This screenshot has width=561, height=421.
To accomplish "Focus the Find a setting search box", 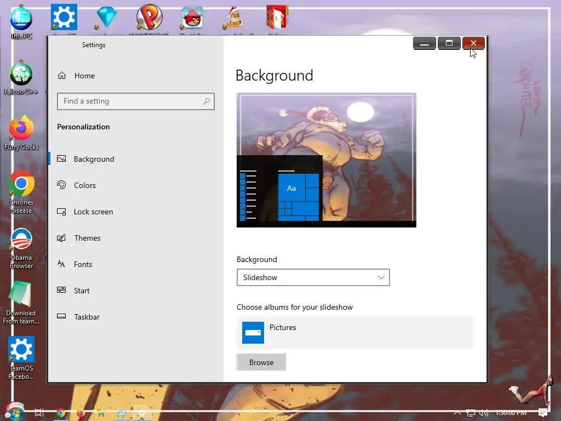I will tap(136, 101).
